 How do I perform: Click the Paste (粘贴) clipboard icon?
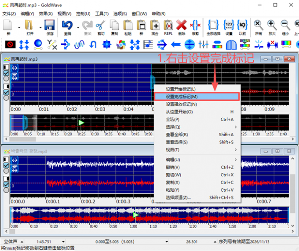tap(128, 25)
